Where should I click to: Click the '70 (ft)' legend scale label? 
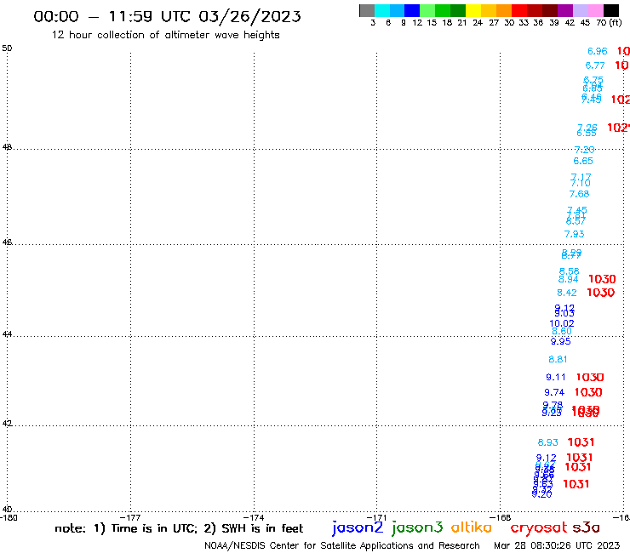coord(609,22)
